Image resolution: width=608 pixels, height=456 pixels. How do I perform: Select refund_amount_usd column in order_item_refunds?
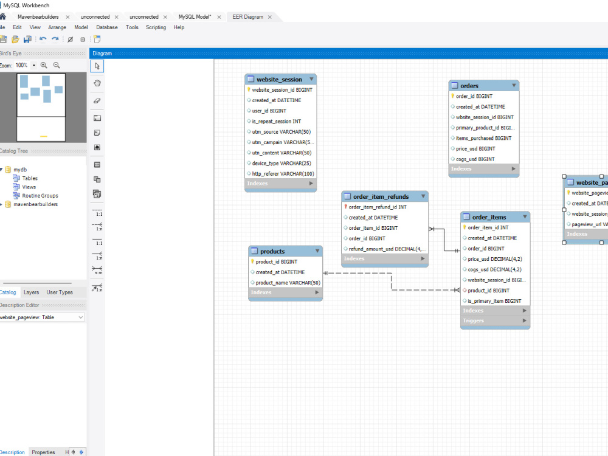pos(385,249)
